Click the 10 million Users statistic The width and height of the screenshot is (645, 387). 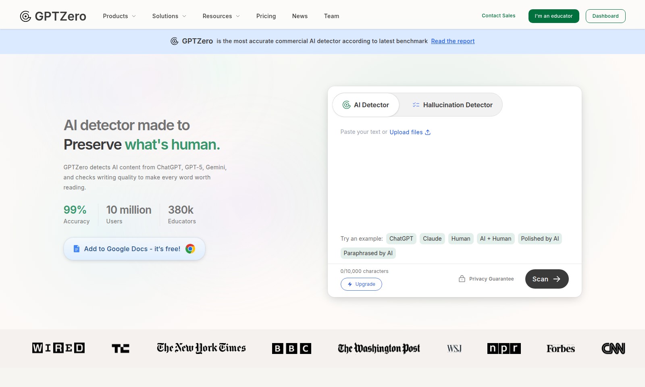(x=129, y=214)
